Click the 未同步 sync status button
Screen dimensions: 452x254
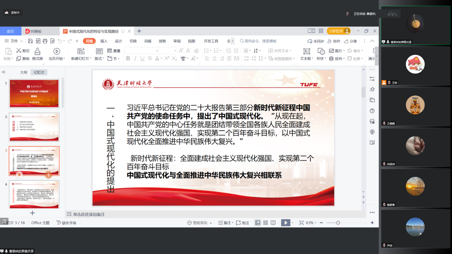(316, 41)
